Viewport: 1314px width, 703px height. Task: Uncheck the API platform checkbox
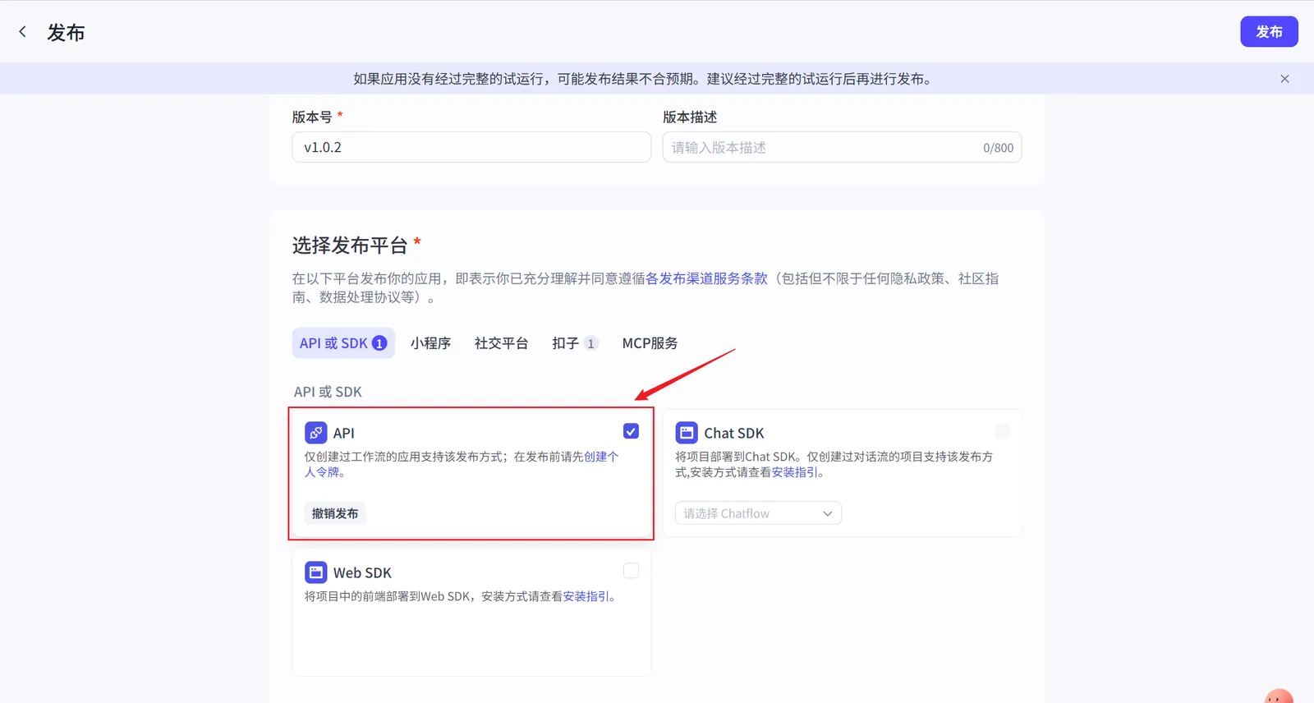[x=631, y=431]
